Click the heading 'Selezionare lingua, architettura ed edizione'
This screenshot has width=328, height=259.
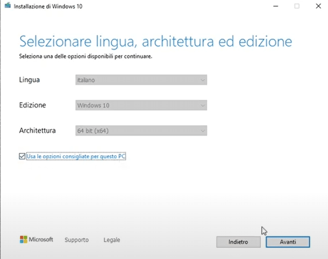(156, 42)
